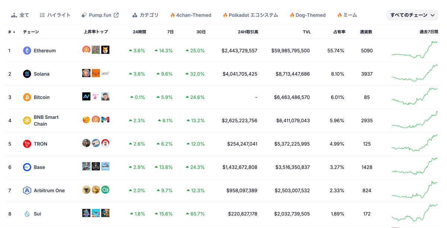This screenshot has height=228, width=447.
Task: Sort by the チェーン column header
Action: [31, 32]
